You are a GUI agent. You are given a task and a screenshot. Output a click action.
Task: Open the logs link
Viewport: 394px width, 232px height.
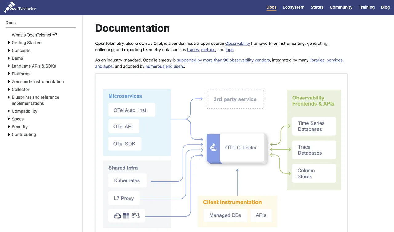coord(230,50)
